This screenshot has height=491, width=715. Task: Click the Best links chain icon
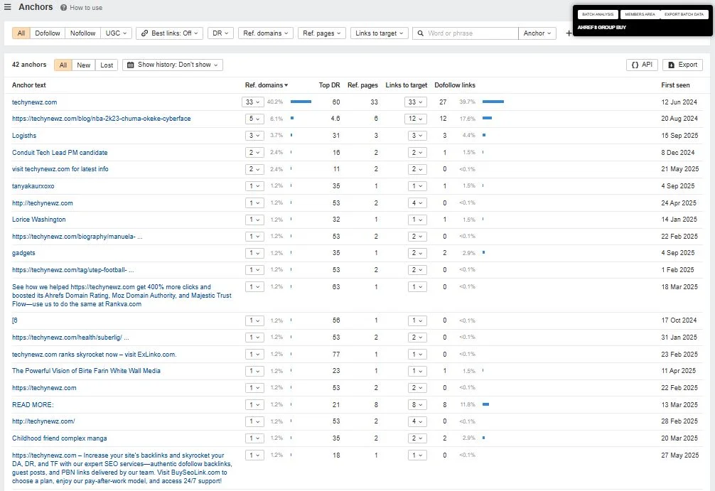144,33
